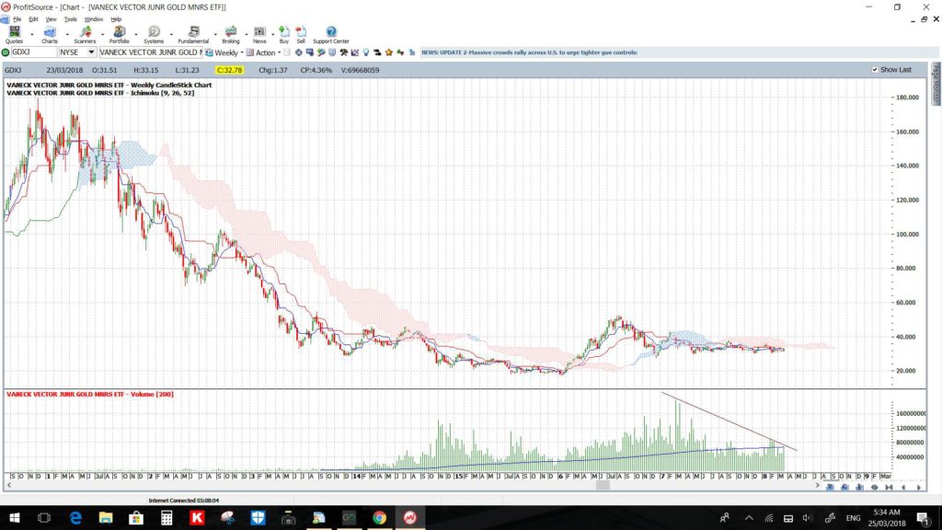This screenshot has height=530, width=942.
Task: Open the Charts toolbar button
Action: tap(50, 35)
